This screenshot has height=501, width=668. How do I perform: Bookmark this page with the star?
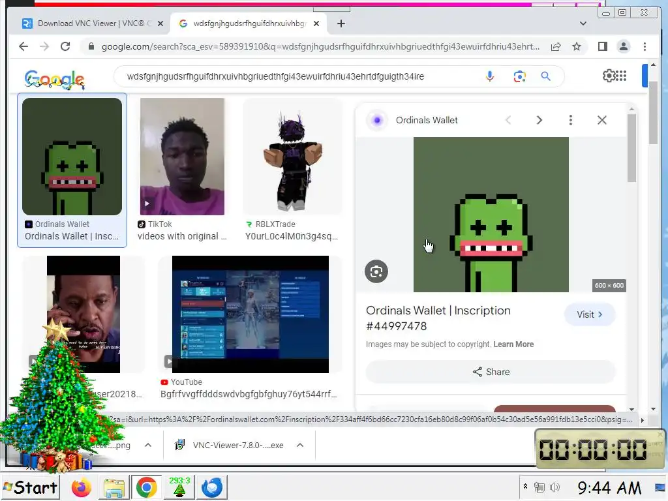coord(577,46)
